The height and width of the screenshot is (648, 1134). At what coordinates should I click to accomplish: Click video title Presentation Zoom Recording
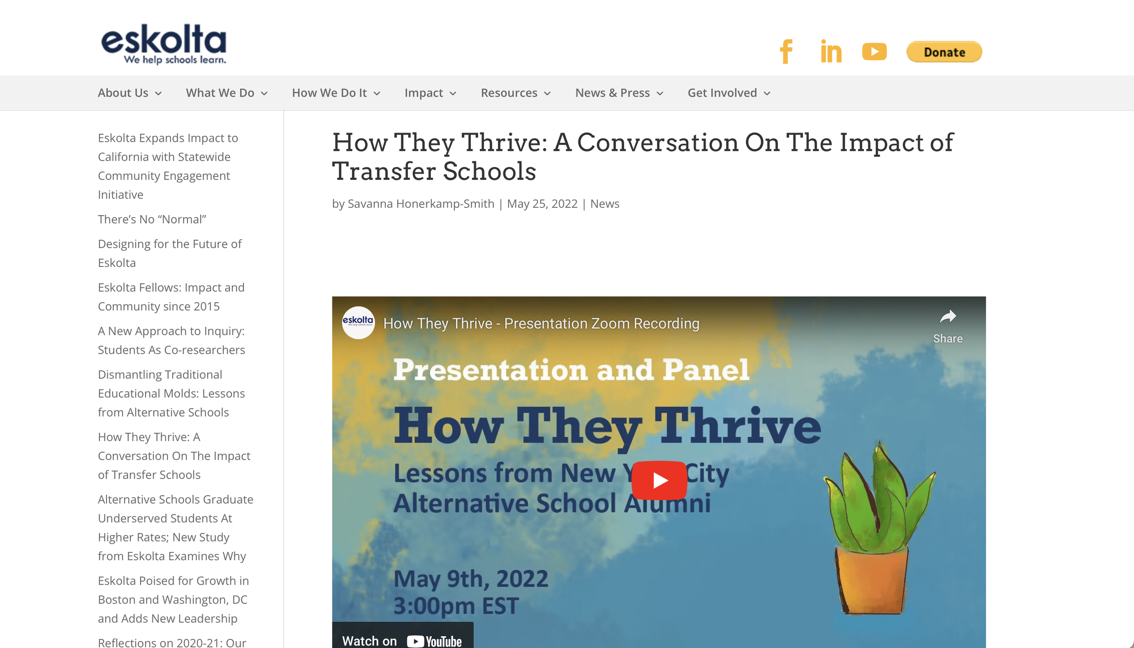point(541,324)
